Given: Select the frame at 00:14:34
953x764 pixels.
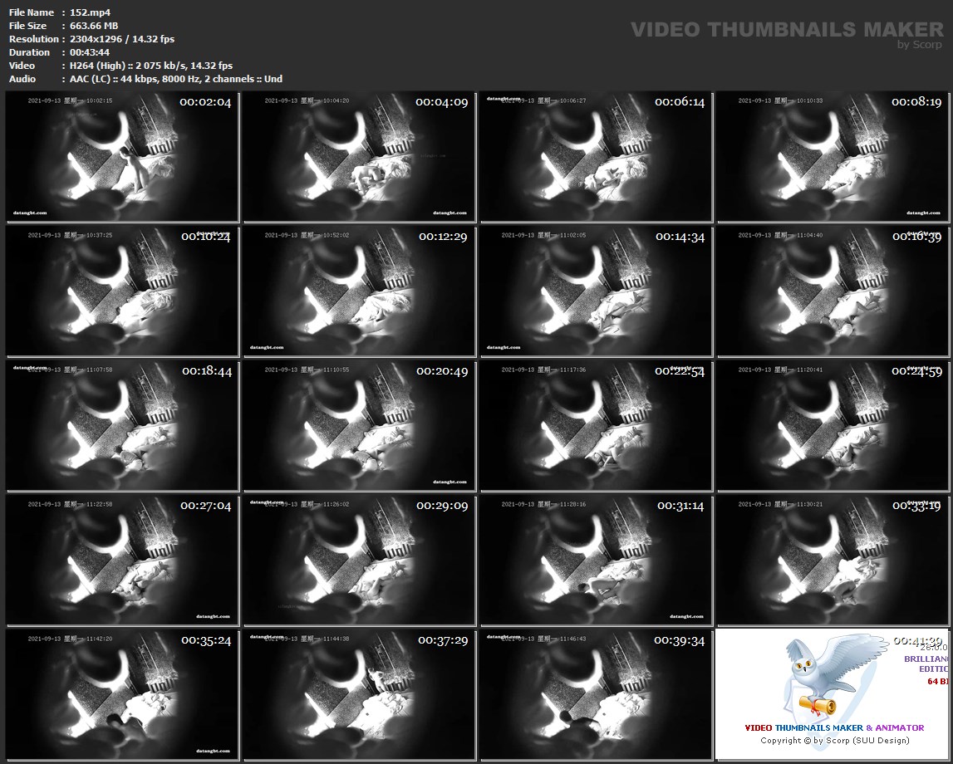Looking at the screenshot, I should [x=597, y=291].
